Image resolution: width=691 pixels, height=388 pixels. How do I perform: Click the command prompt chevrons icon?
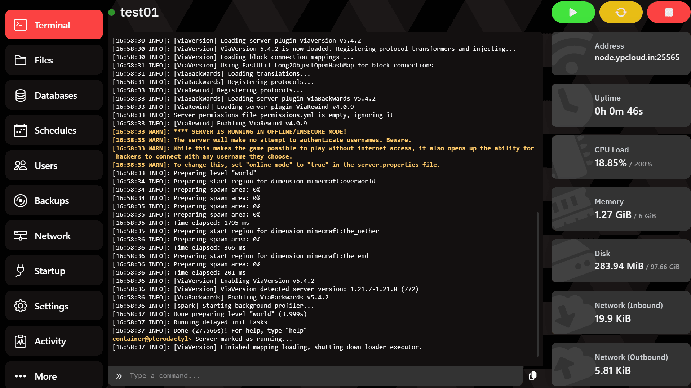click(119, 375)
